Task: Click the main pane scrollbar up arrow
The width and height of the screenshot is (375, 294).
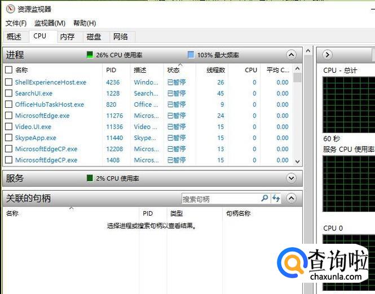Action: [x=308, y=51]
